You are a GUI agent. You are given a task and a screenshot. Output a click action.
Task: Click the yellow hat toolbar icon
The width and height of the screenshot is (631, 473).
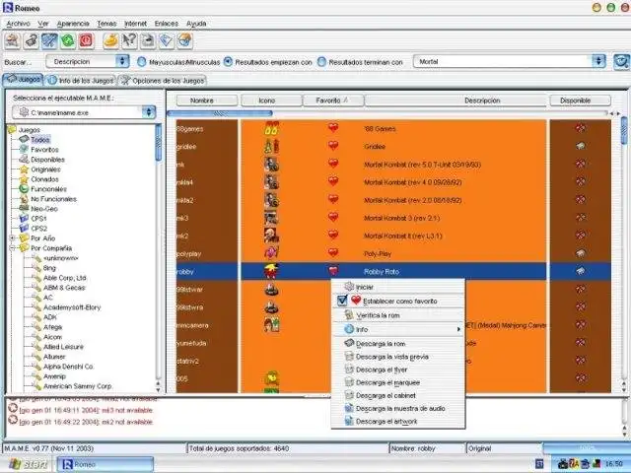110,41
